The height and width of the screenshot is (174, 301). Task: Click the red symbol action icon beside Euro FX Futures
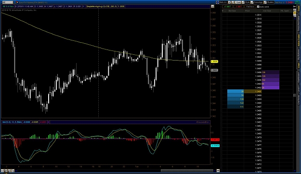[x=17, y=2]
